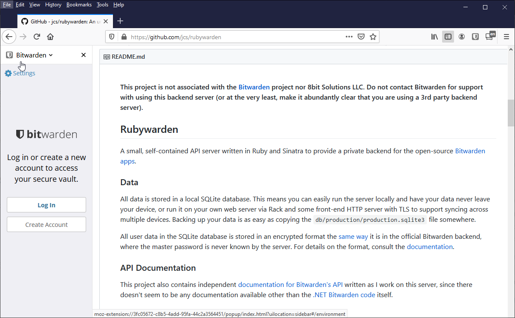
Task: Toggle the sidebar view button
Action: pos(448,37)
